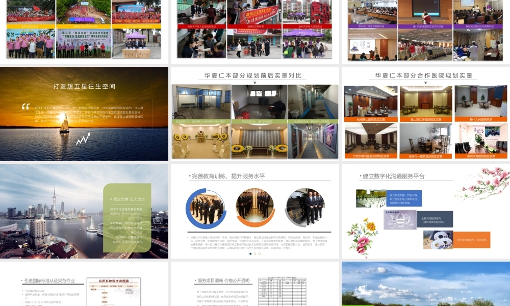This screenshot has height=306, width=510.
Task: Select the second pagination dot
Action: (x=254, y=253)
